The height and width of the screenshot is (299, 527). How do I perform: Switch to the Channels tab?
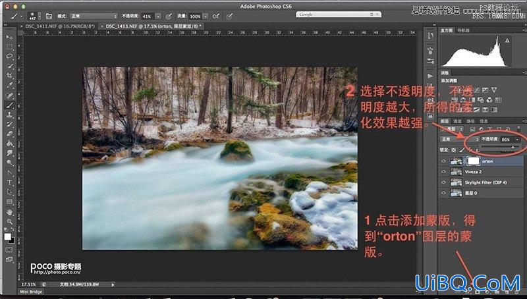457,121
